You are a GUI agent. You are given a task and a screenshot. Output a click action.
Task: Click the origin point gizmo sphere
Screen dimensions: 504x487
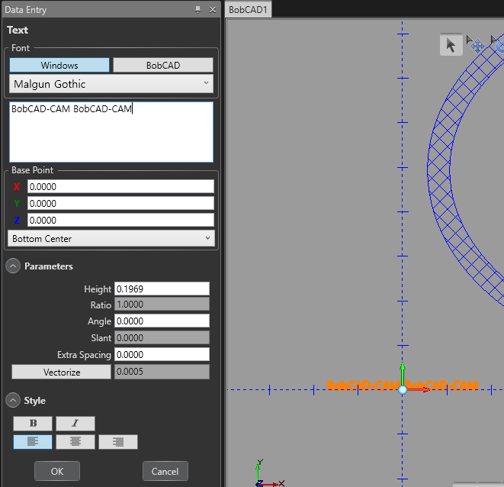click(403, 390)
